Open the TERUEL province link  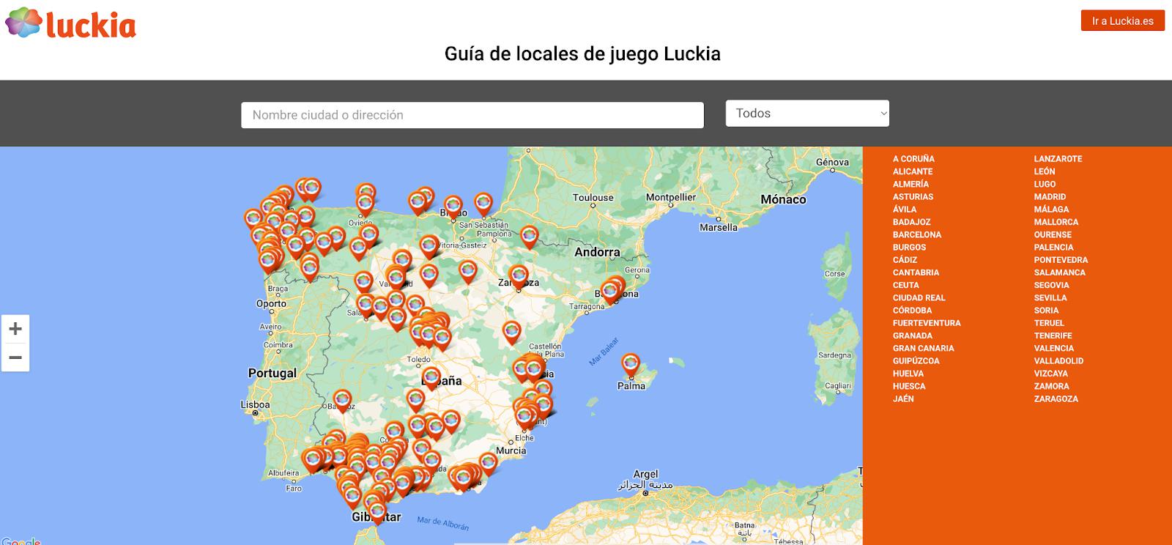[1049, 323]
